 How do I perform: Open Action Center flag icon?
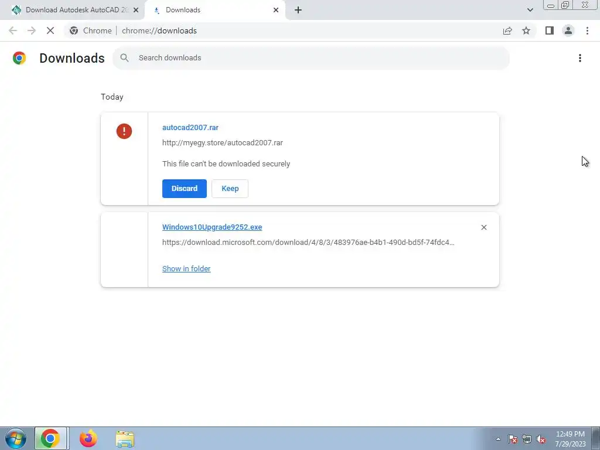coord(513,439)
